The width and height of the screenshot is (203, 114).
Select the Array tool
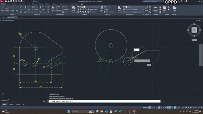click(42, 12)
